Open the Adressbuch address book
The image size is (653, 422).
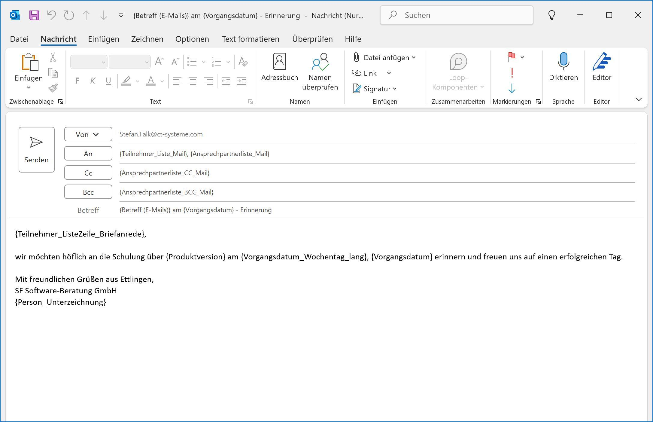[279, 67]
